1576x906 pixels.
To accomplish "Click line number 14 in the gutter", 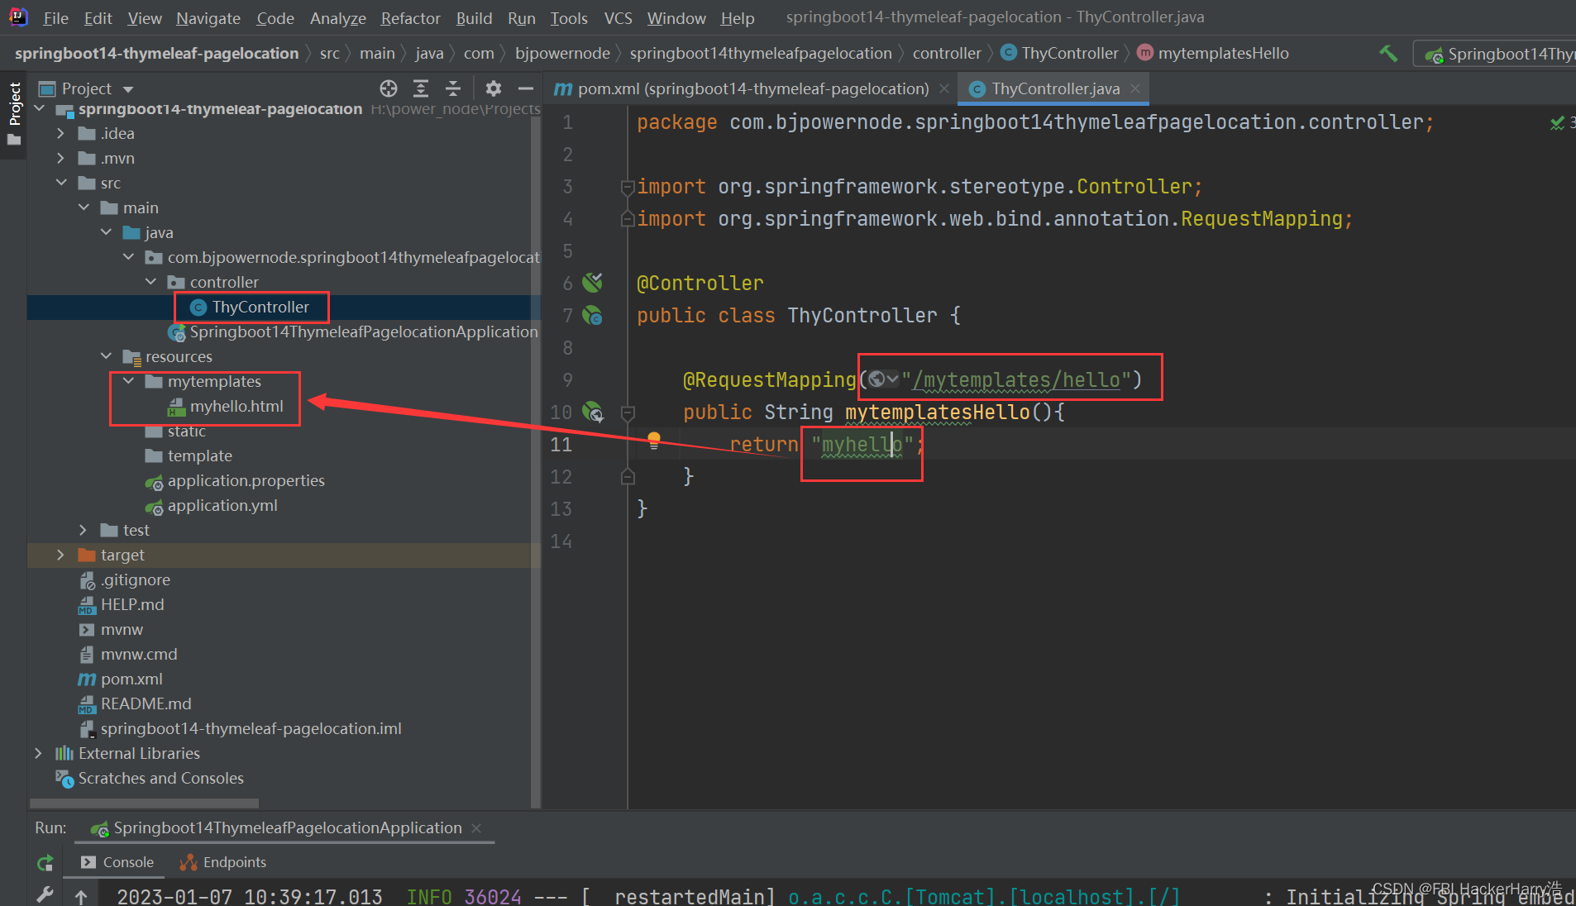I will (561, 541).
